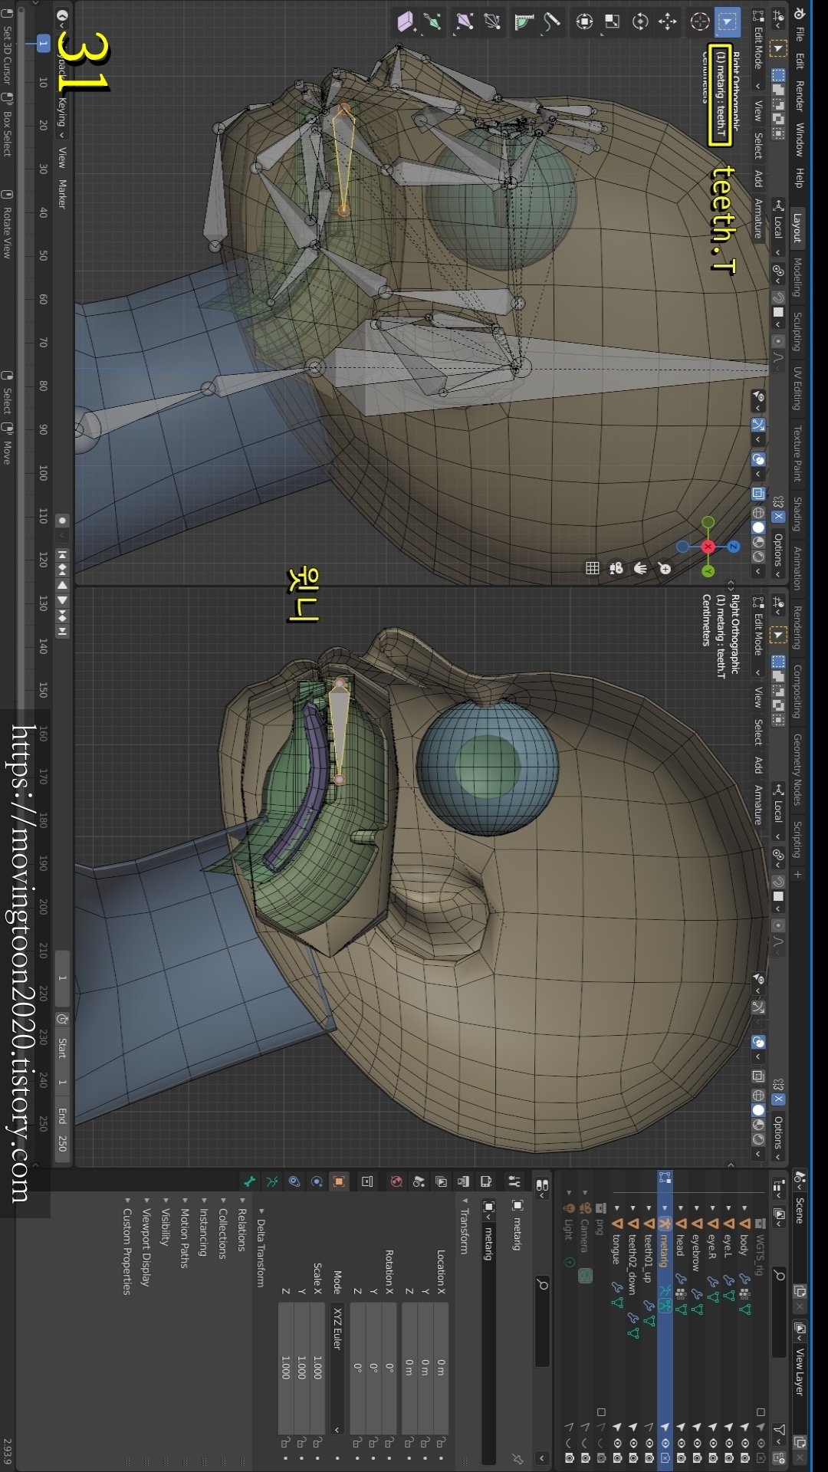Pick the Measure tool in the toolbar
The width and height of the screenshot is (828, 1472).
(x=525, y=21)
